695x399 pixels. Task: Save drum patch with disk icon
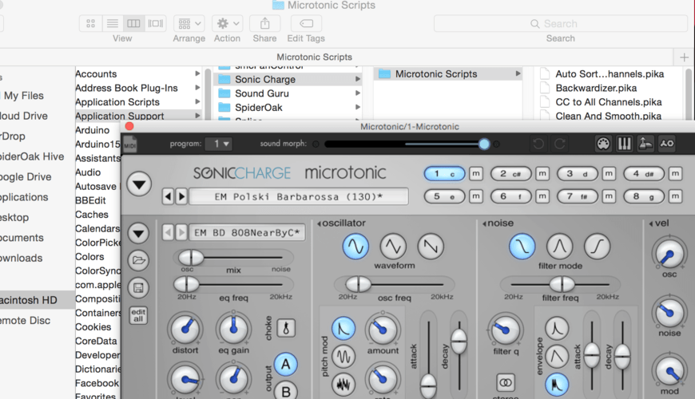click(x=138, y=288)
